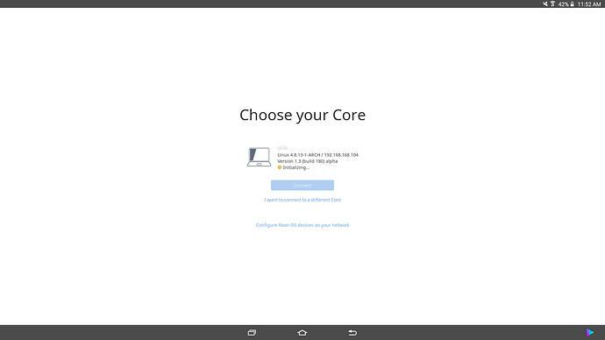Select the laptop Core device icon
605x340 pixels.
pos(259,157)
